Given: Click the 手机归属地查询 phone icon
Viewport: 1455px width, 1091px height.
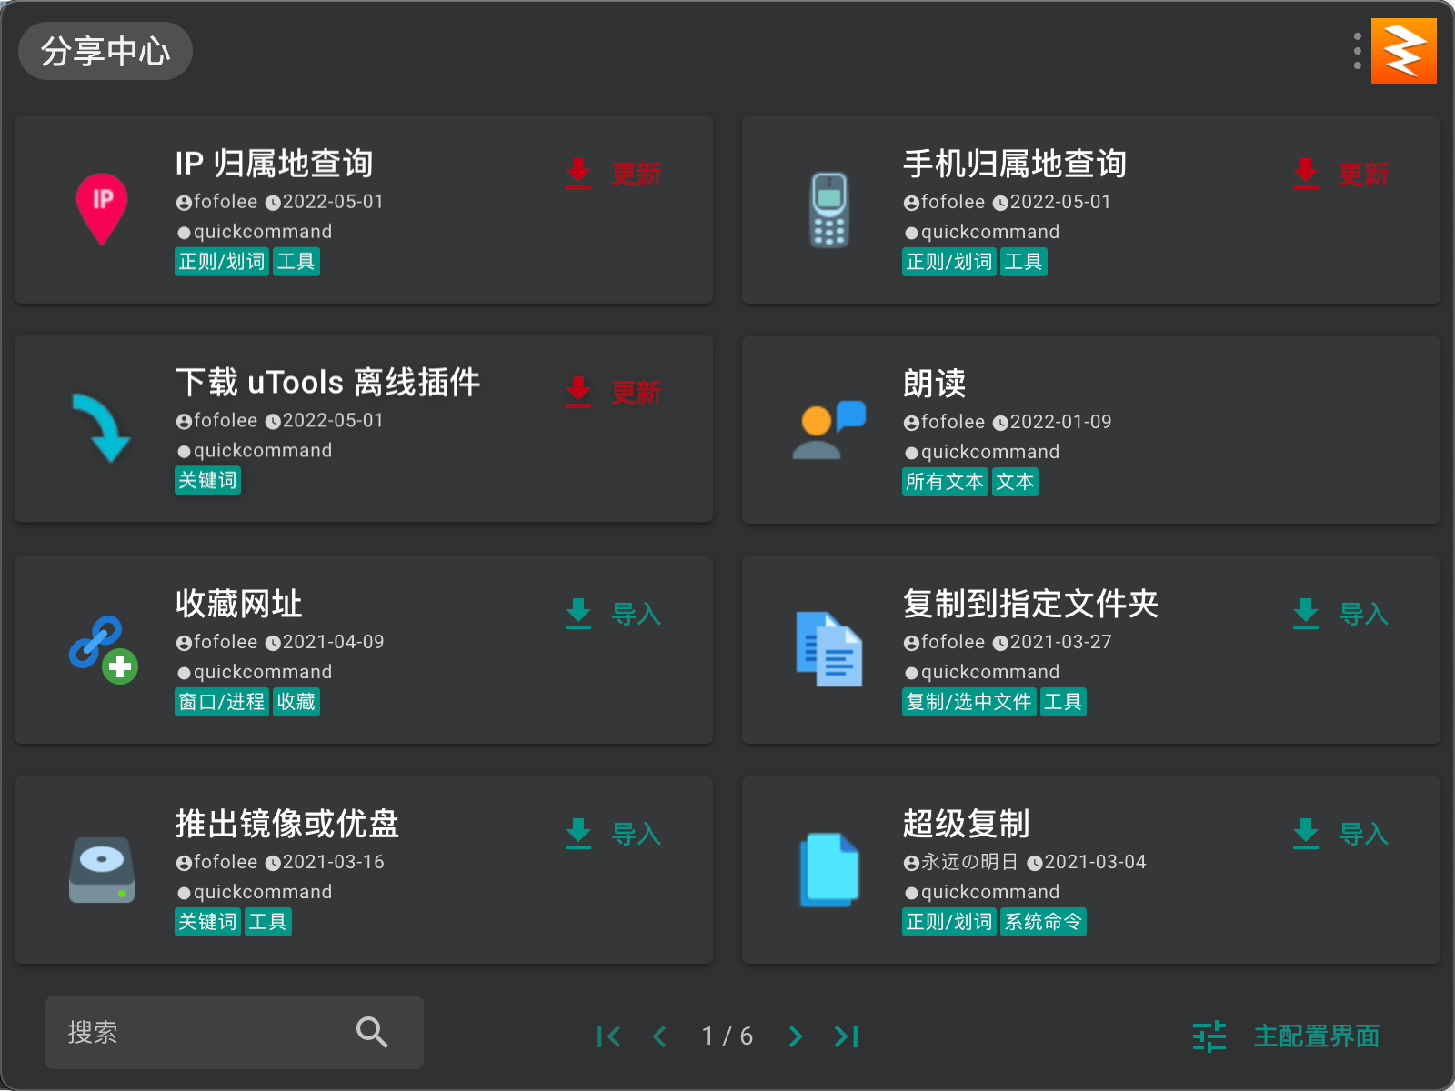Looking at the screenshot, I should click(829, 209).
